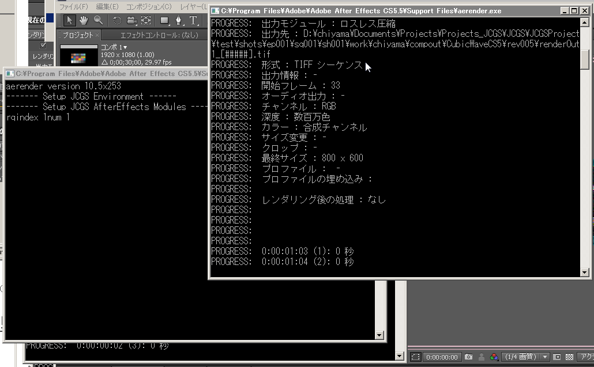Select the Unified Camera tool
The height and width of the screenshot is (367, 594).
131,20
